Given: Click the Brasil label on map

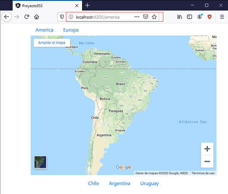Looking at the screenshot, I should click(x=120, y=84).
